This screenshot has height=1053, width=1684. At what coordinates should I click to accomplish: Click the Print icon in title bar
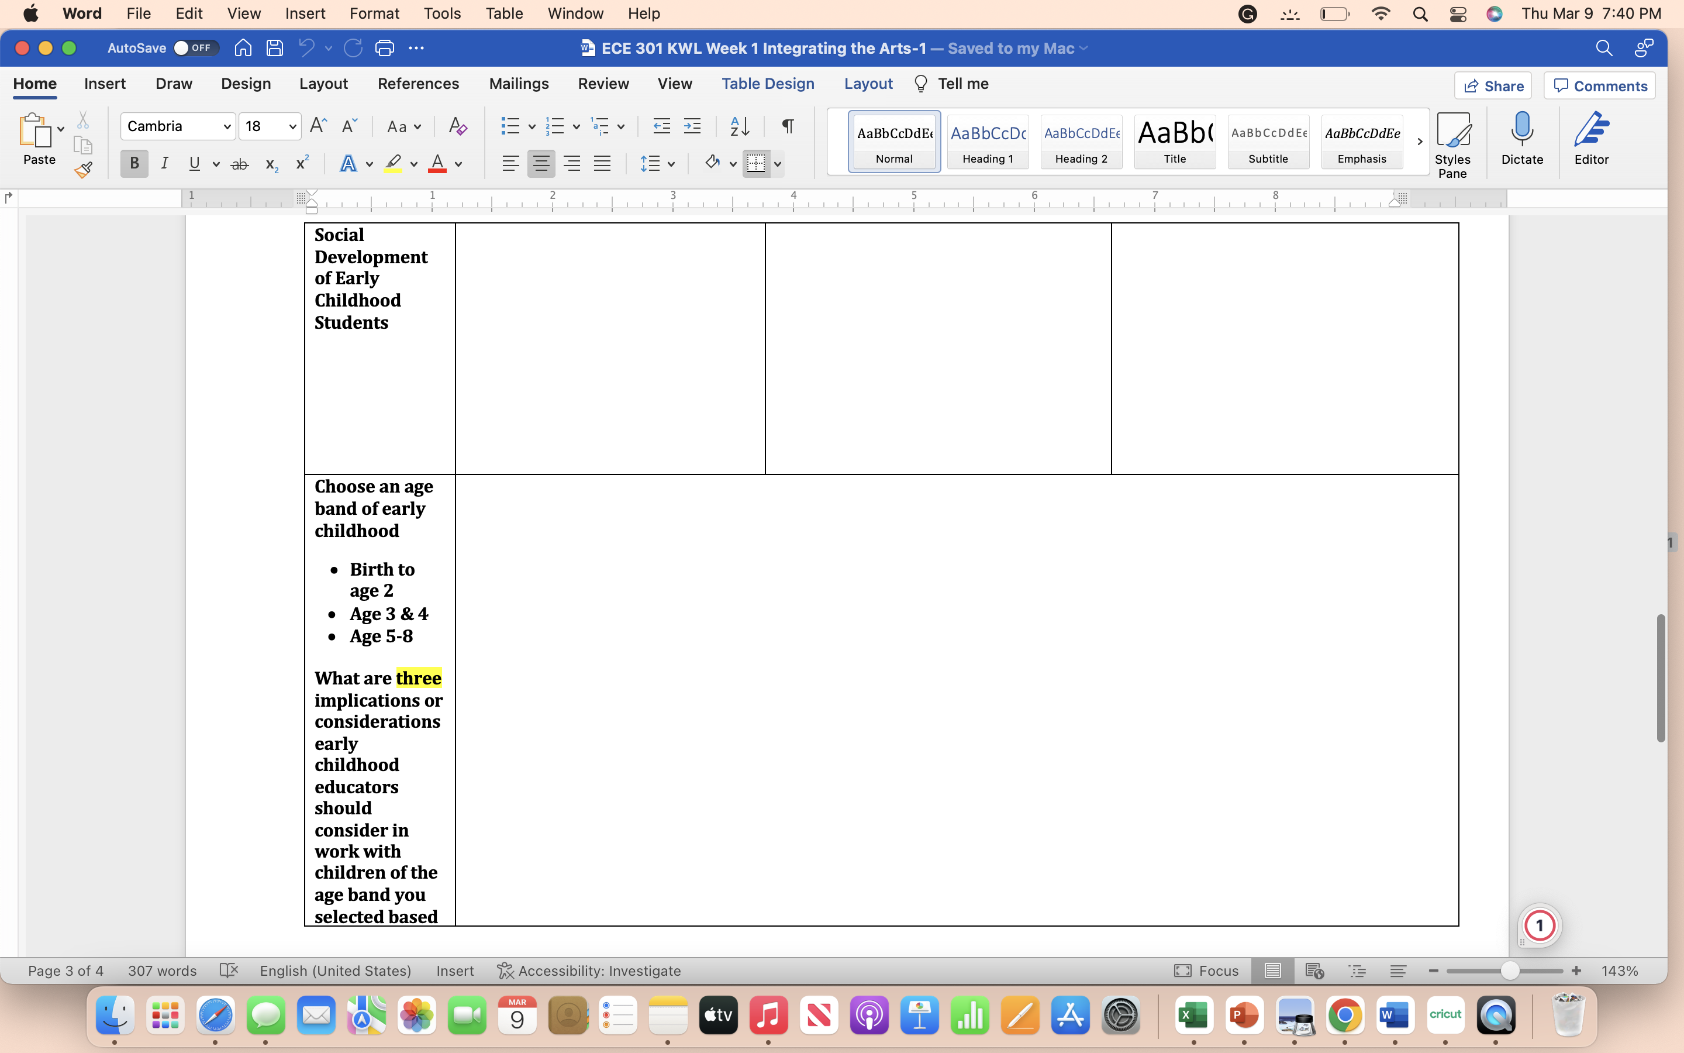tap(385, 48)
